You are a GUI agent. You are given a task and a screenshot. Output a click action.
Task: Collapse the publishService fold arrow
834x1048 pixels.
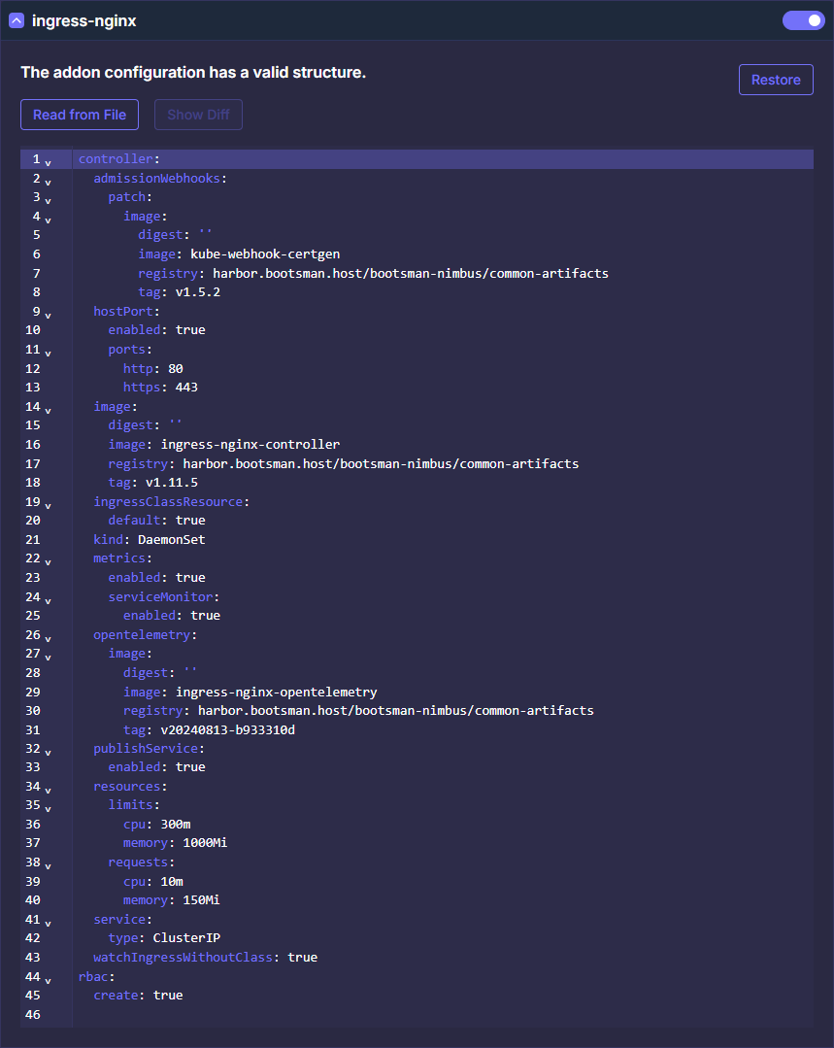point(48,752)
